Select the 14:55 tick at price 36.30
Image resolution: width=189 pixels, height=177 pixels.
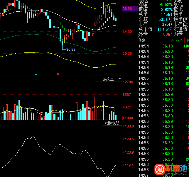tap(163, 105)
